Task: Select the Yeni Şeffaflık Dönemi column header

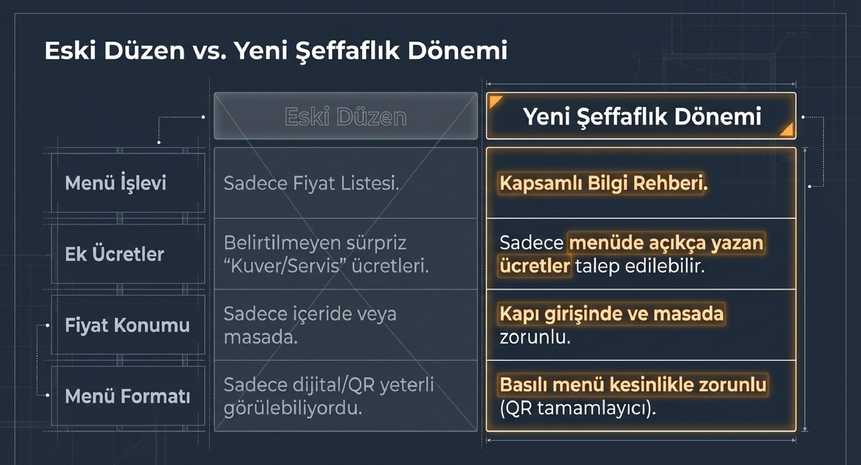Action: [x=641, y=116]
